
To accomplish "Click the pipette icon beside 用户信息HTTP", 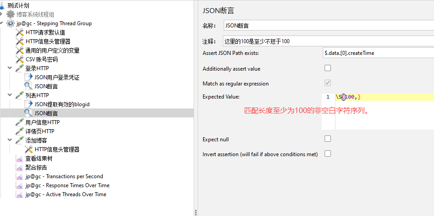I will coord(20,122).
